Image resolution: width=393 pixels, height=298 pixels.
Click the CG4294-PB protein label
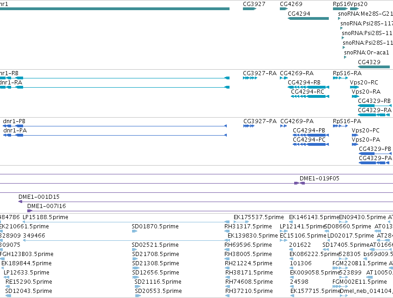coord(309,131)
